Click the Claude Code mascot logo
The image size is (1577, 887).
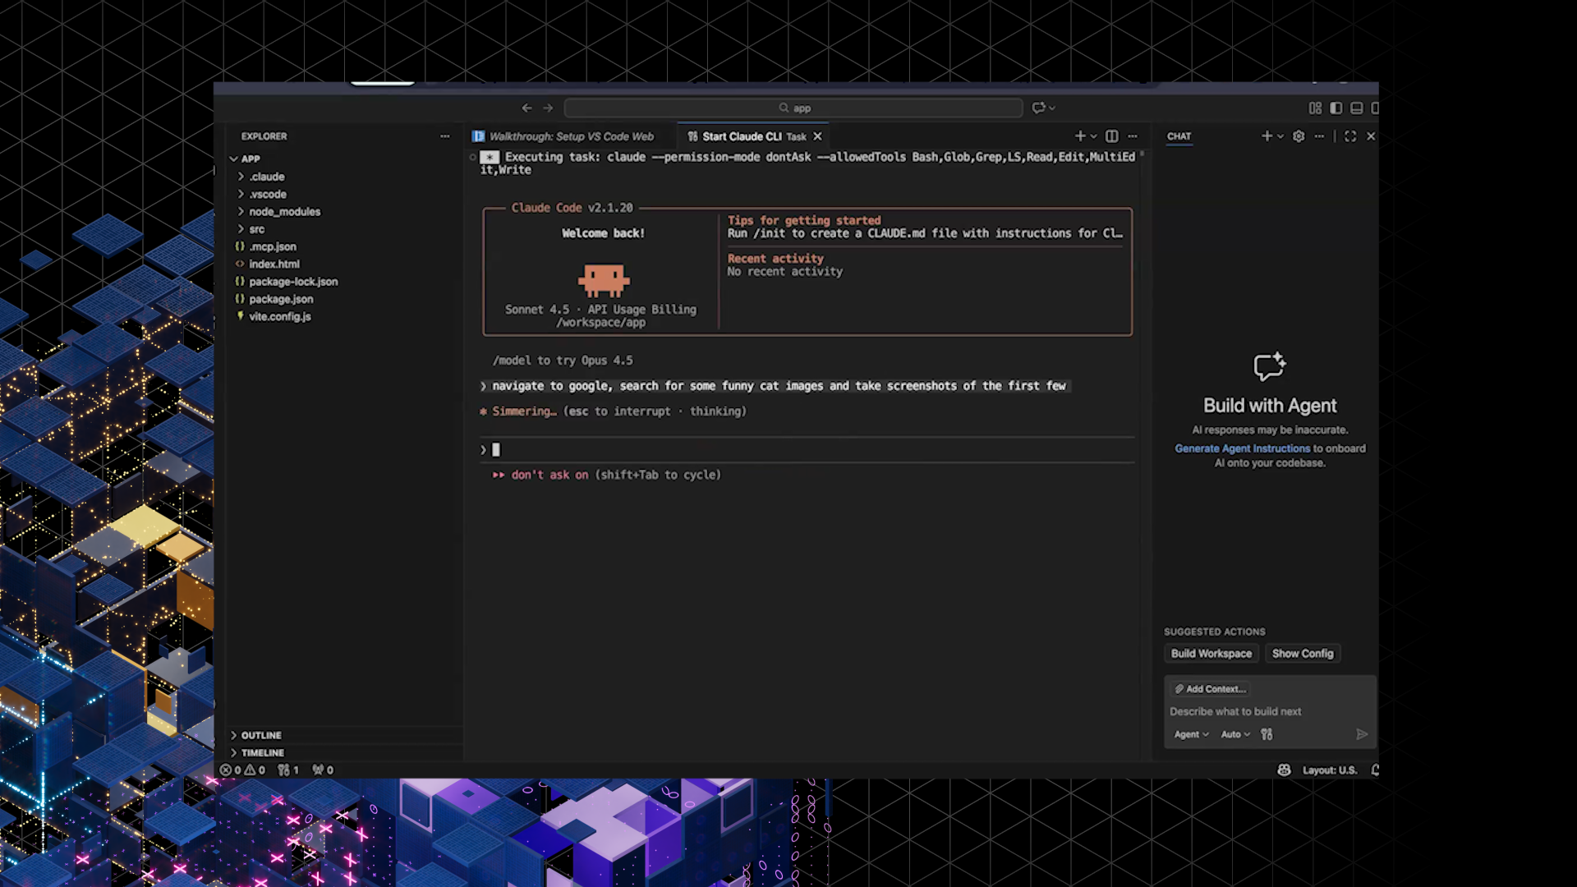[x=604, y=279]
